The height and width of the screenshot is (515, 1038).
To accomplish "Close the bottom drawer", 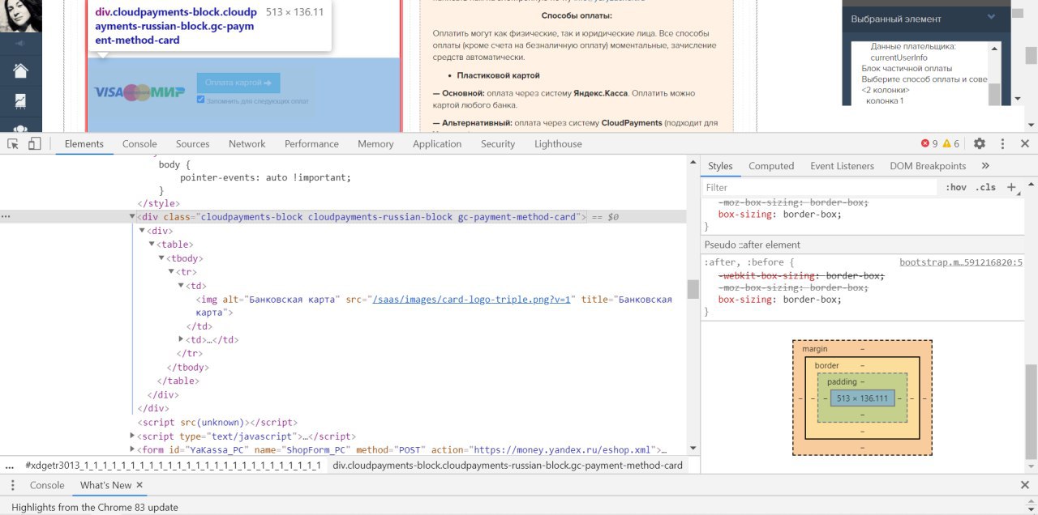I will click(x=1025, y=485).
